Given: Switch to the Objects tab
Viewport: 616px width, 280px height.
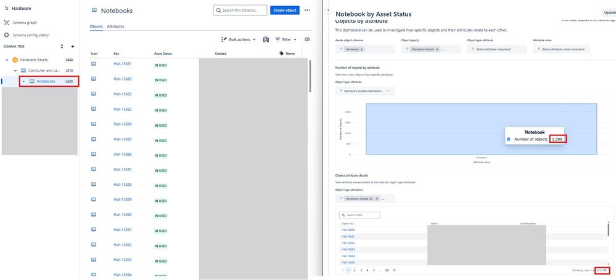Looking at the screenshot, I should tap(96, 26).
